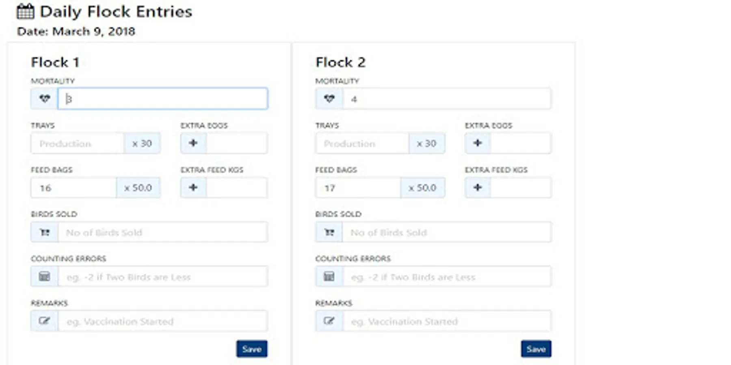Click plus icon beside Flock 1 Extra Feed Kgs
The width and height of the screenshot is (731, 365).
tap(193, 188)
